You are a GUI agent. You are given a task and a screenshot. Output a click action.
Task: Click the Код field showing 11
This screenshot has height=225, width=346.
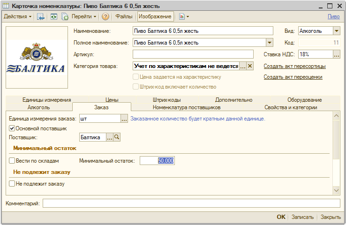point(319,43)
